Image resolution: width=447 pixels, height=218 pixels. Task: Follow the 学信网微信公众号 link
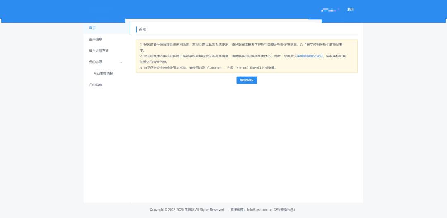[310, 56]
